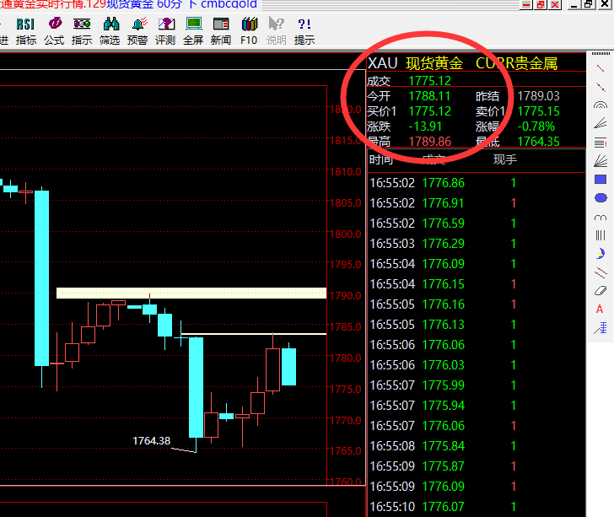
Task: Click the 1800.0 price axis label
Action: [346, 234]
